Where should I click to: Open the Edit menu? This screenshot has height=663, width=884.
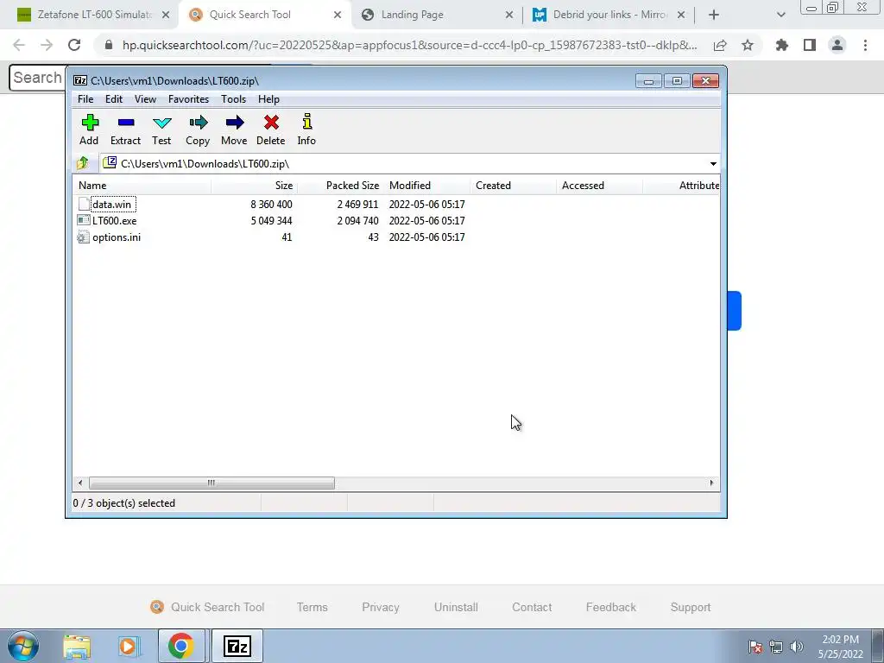pos(114,99)
